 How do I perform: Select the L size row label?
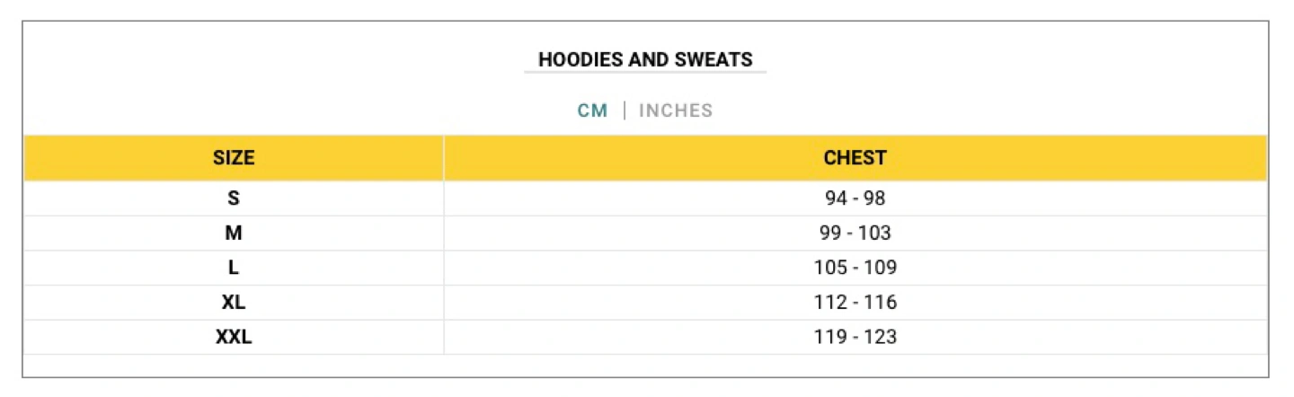click(x=234, y=268)
